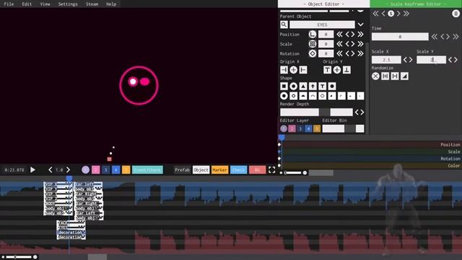This screenshot has height=260, width=462.
Task: Select the arrow shape
Action: click(x=313, y=86)
